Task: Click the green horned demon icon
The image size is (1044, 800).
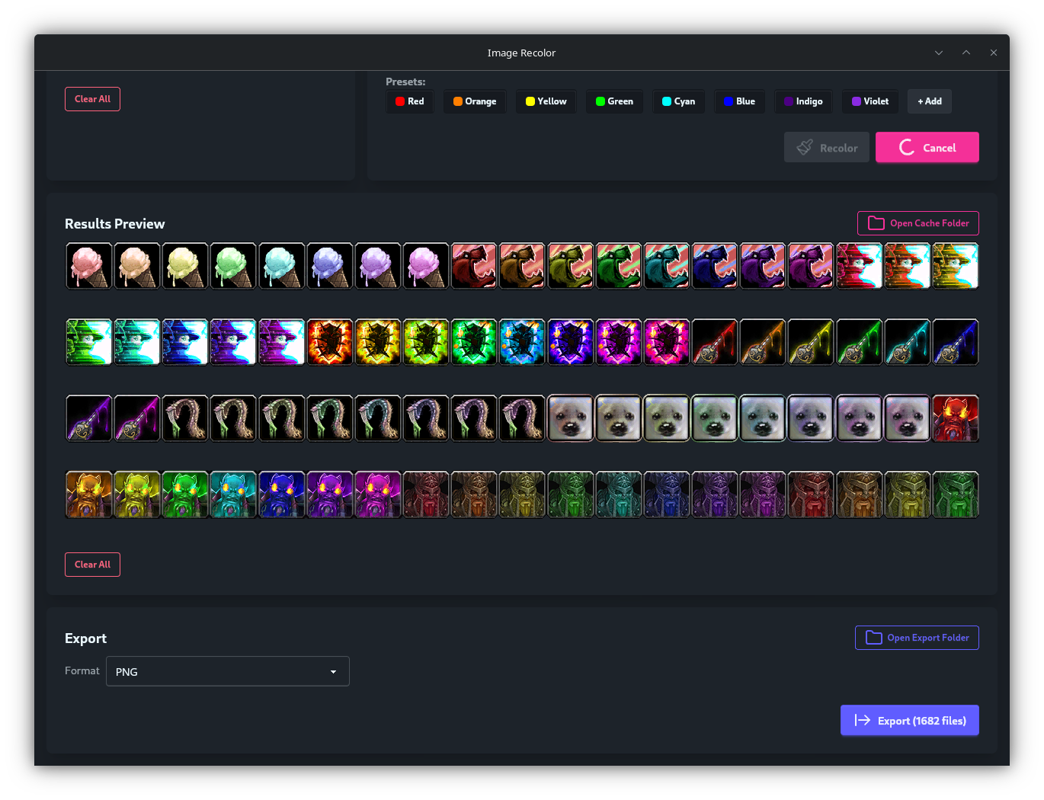Action: click(x=185, y=494)
